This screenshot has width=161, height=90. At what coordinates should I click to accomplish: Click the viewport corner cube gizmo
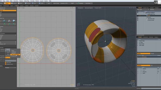(78, 84)
